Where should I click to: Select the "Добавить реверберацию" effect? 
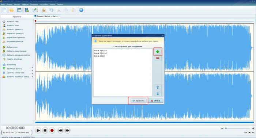coord(15,51)
